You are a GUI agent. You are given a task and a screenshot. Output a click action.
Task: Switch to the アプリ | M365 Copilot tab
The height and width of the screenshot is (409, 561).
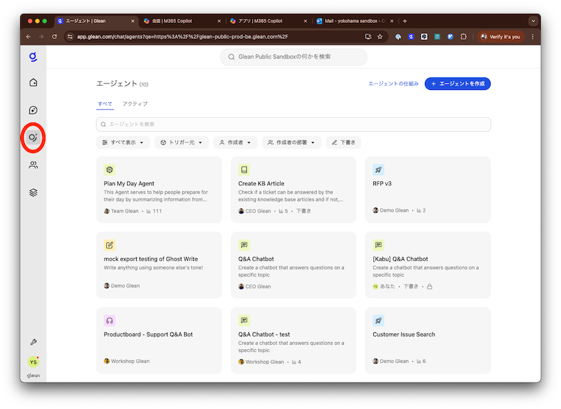click(269, 21)
